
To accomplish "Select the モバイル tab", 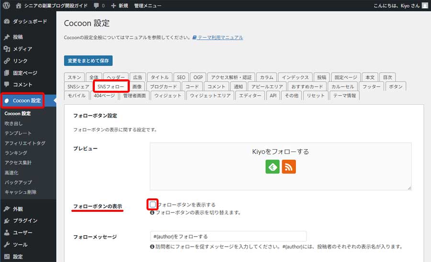I will click(77, 96).
